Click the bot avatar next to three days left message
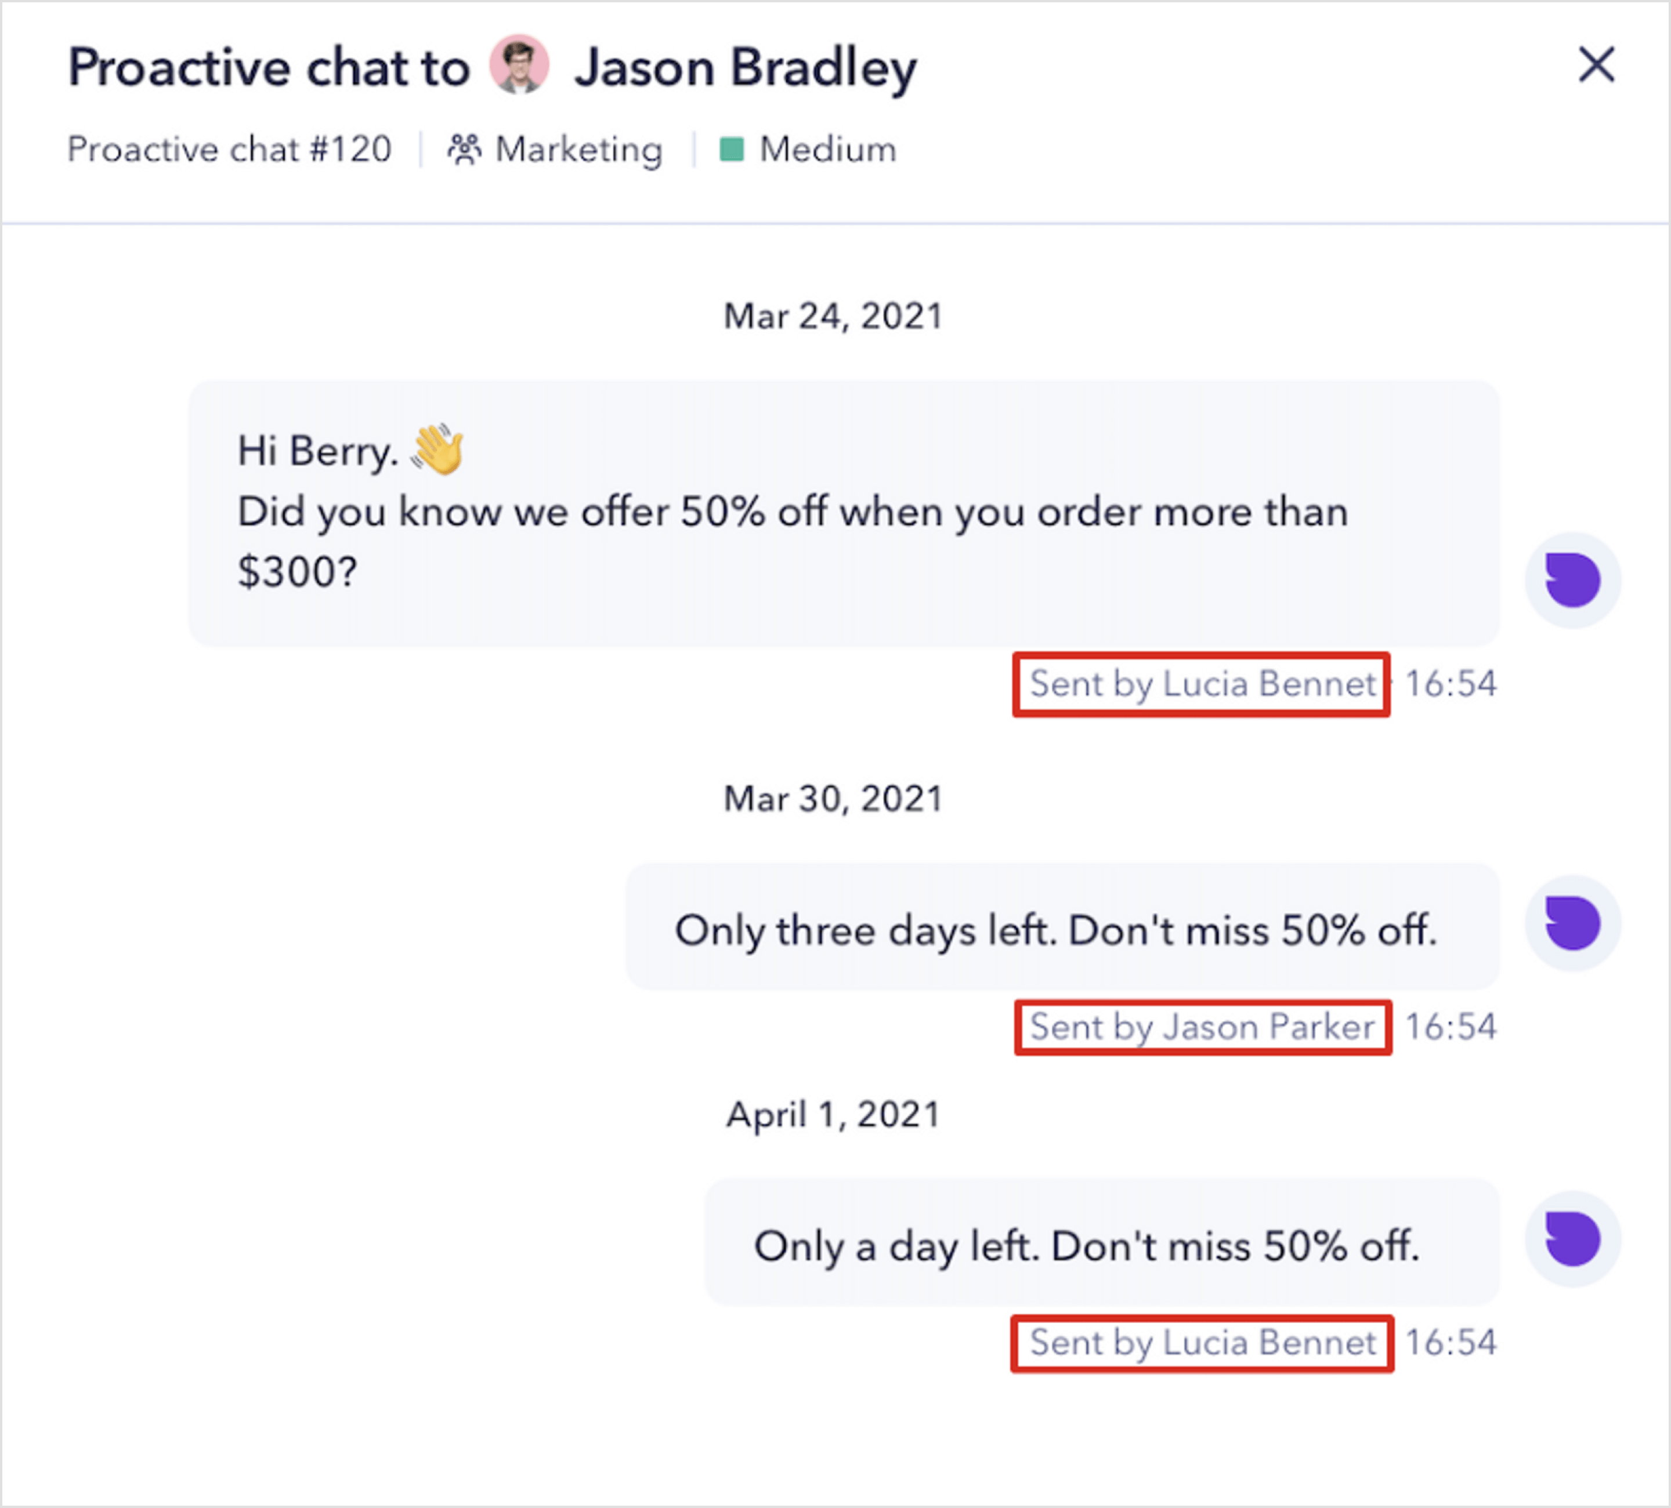The height and width of the screenshot is (1508, 1671). click(1572, 923)
